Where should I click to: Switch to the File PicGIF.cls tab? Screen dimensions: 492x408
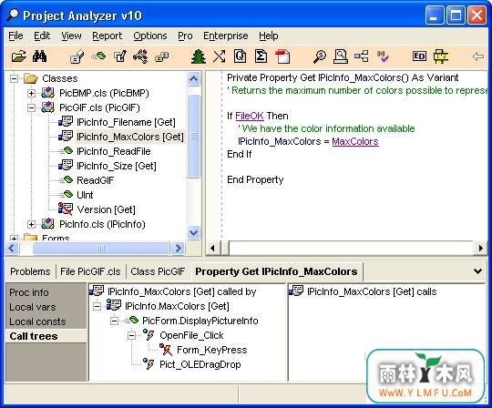pos(90,271)
